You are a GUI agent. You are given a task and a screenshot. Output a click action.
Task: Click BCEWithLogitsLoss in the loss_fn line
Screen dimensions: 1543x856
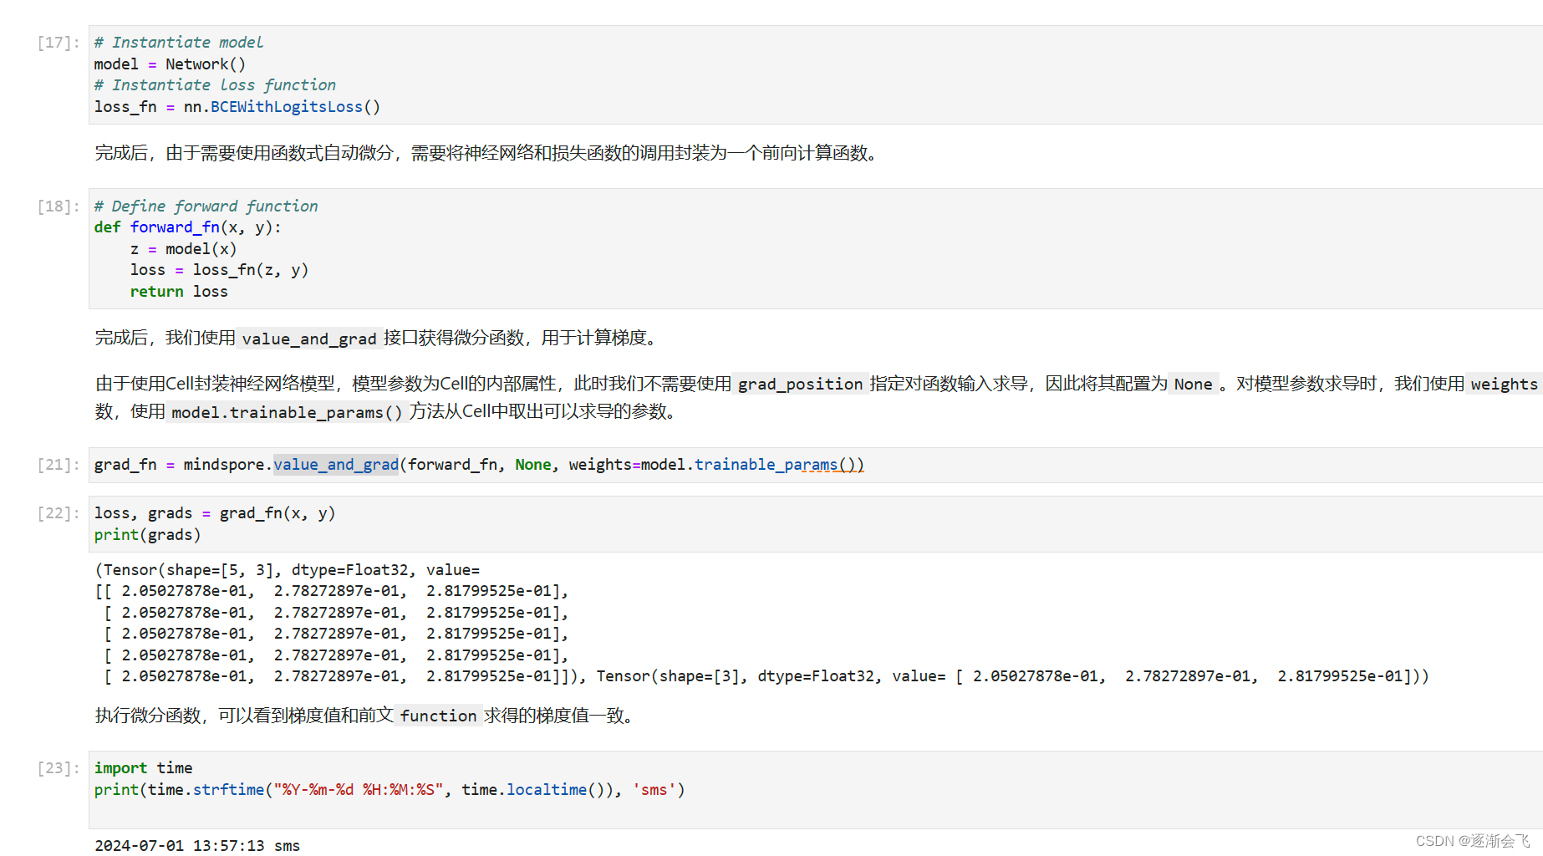287,107
